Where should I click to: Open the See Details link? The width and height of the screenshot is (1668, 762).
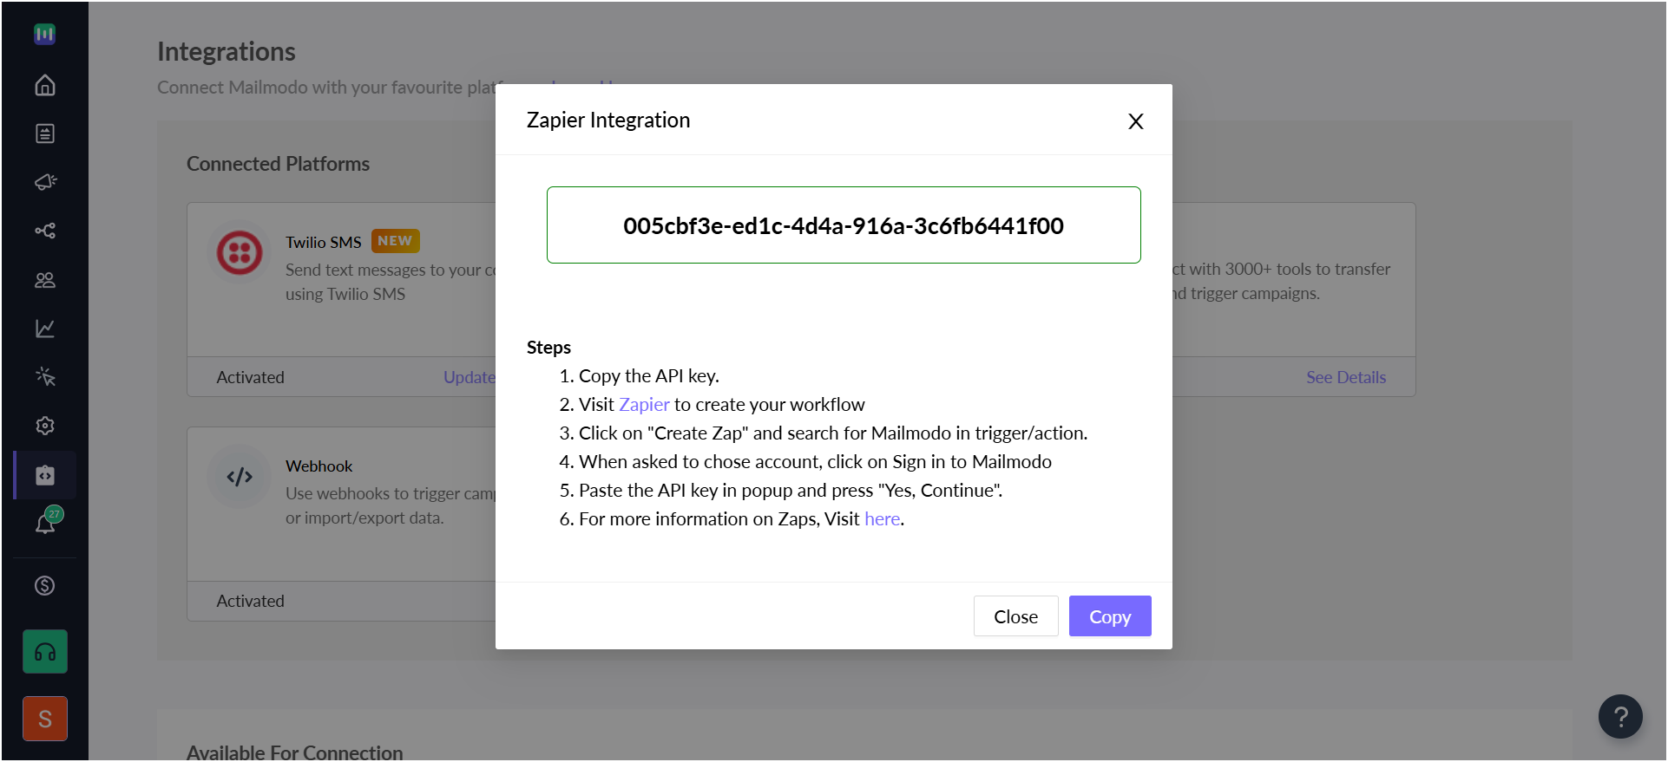click(1346, 377)
